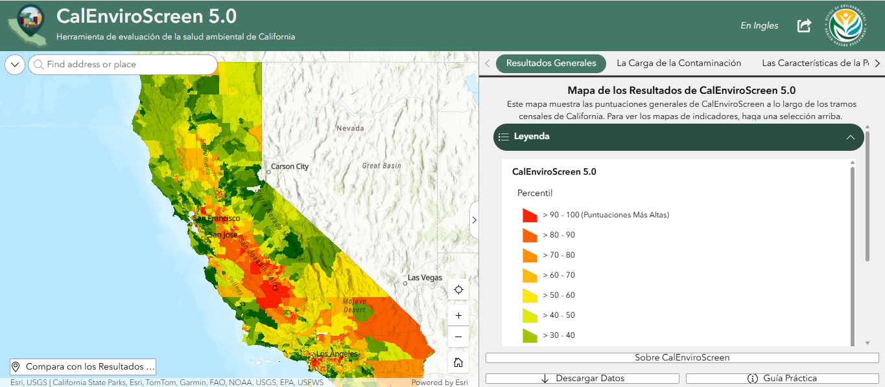This screenshot has width=885, height=387.
Task: Click Descargar Datos button
Action: pos(582,379)
